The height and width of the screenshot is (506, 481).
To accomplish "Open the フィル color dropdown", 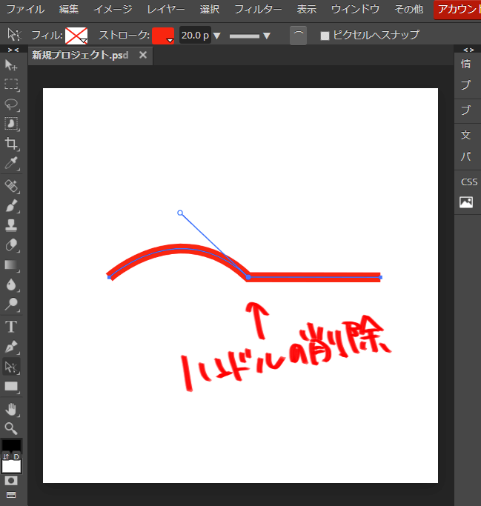I will pyautogui.click(x=76, y=36).
